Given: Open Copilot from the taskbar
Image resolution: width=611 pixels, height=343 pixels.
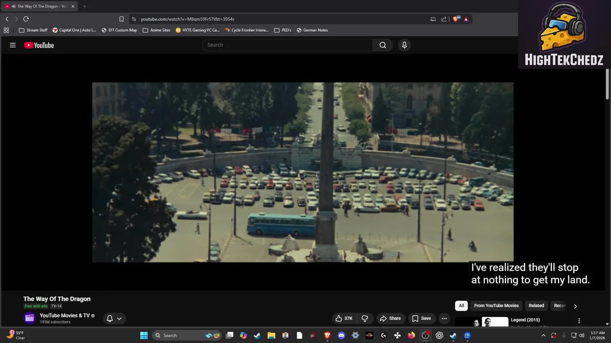Looking at the screenshot, I should (243, 335).
